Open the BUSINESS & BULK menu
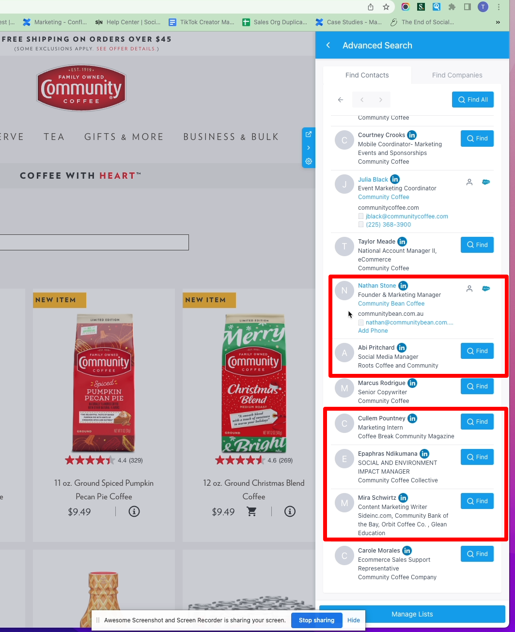The width and height of the screenshot is (515, 632). (231, 137)
